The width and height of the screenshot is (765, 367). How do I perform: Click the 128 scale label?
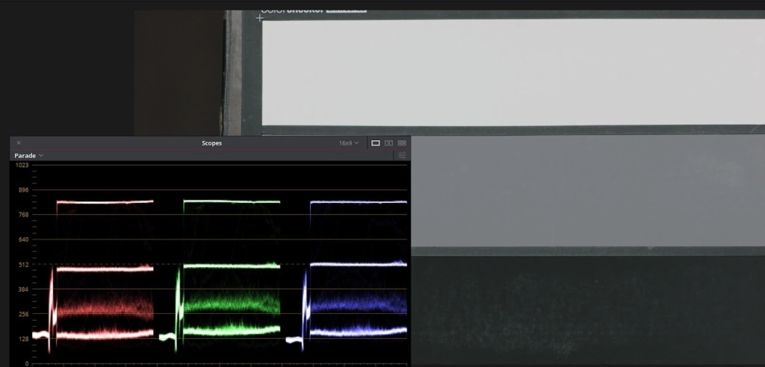22,339
